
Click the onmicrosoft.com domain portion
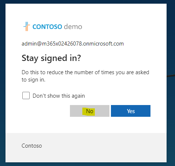(103, 44)
